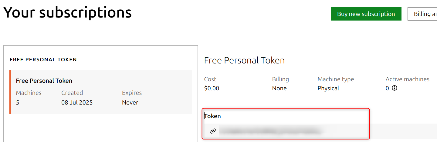Click the Token label above the token field
Screen dimensions: 437x142
click(x=212, y=116)
